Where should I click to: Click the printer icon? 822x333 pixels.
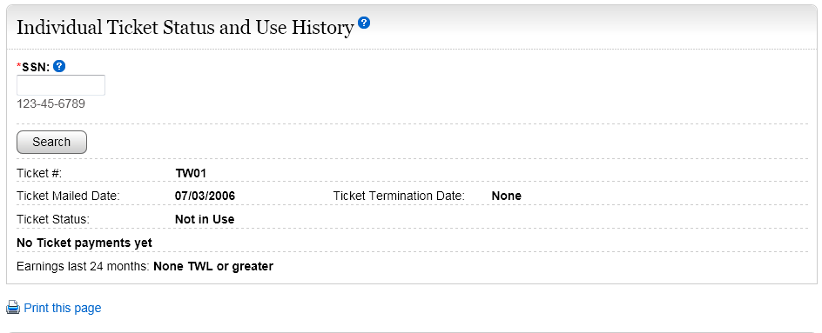point(13,307)
